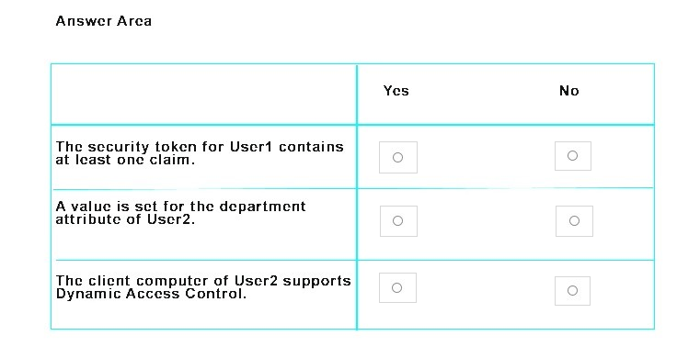Choose Yes for User2 department attribute value
700x358 pixels.
[398, 221]
